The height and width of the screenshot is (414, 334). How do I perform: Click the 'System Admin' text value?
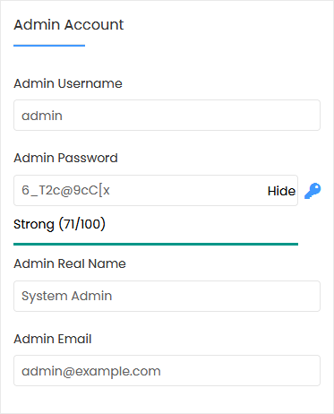(x=67, y=297)
